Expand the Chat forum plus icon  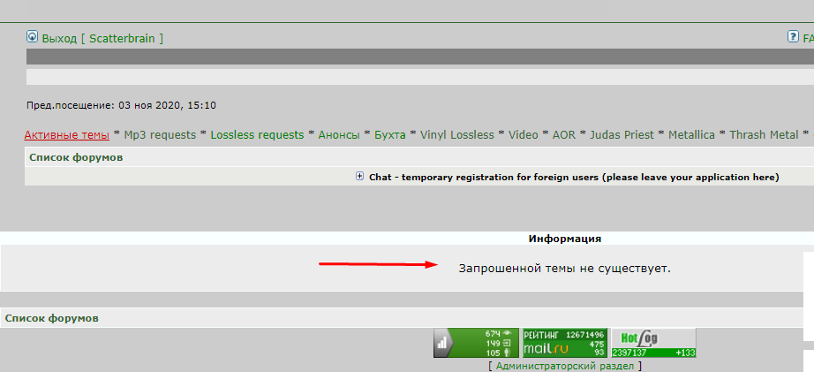coord(359,176)
